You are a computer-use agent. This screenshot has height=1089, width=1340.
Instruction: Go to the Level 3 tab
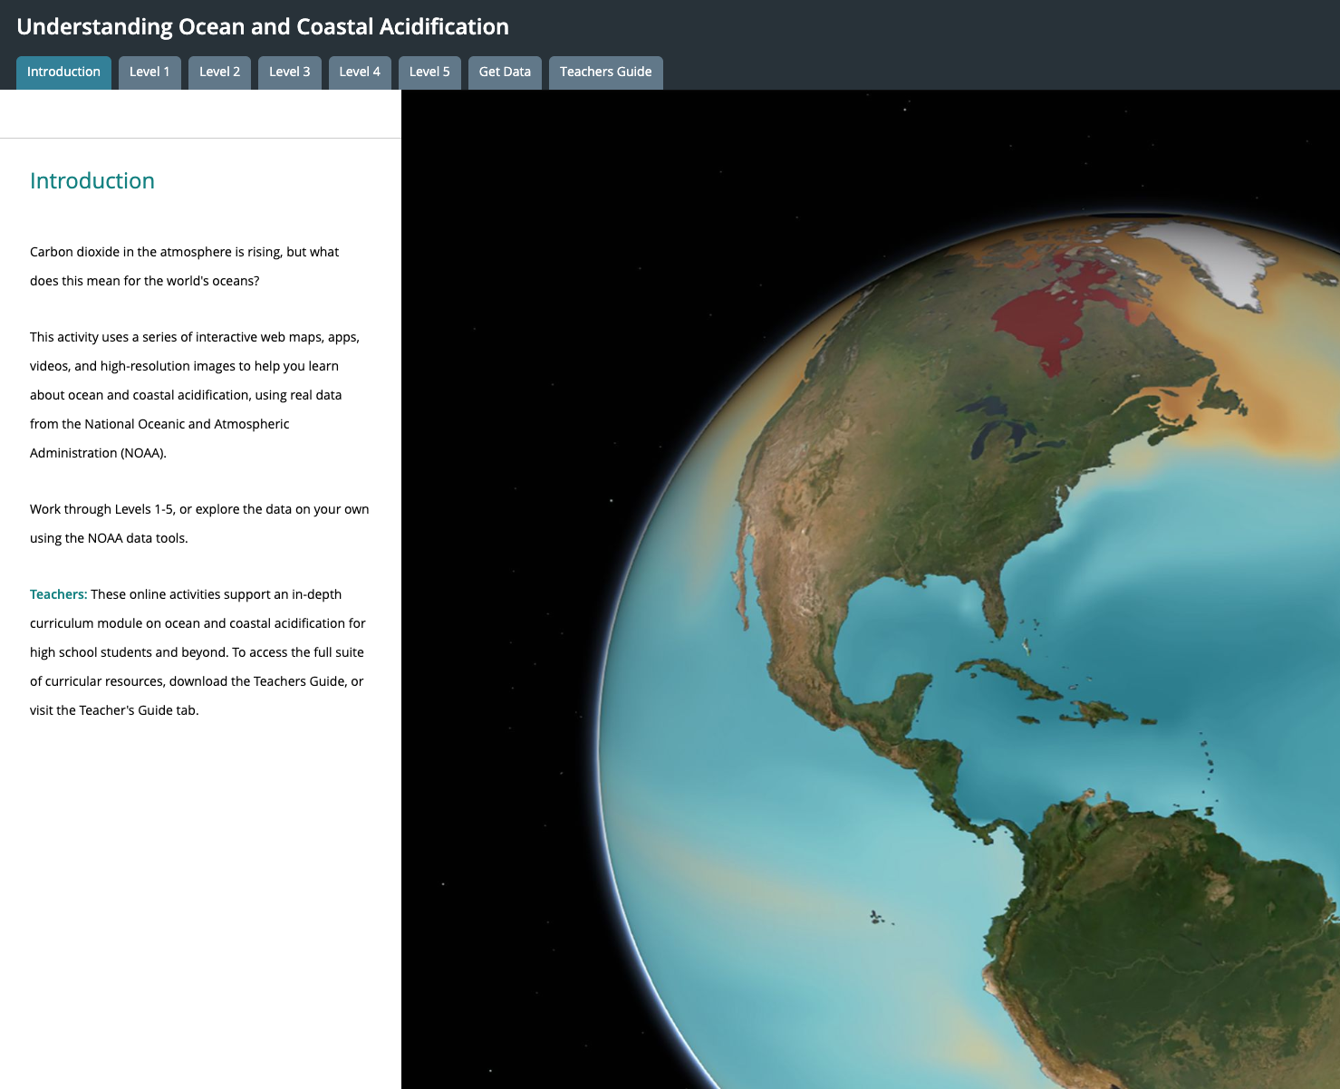coord(289,72)
